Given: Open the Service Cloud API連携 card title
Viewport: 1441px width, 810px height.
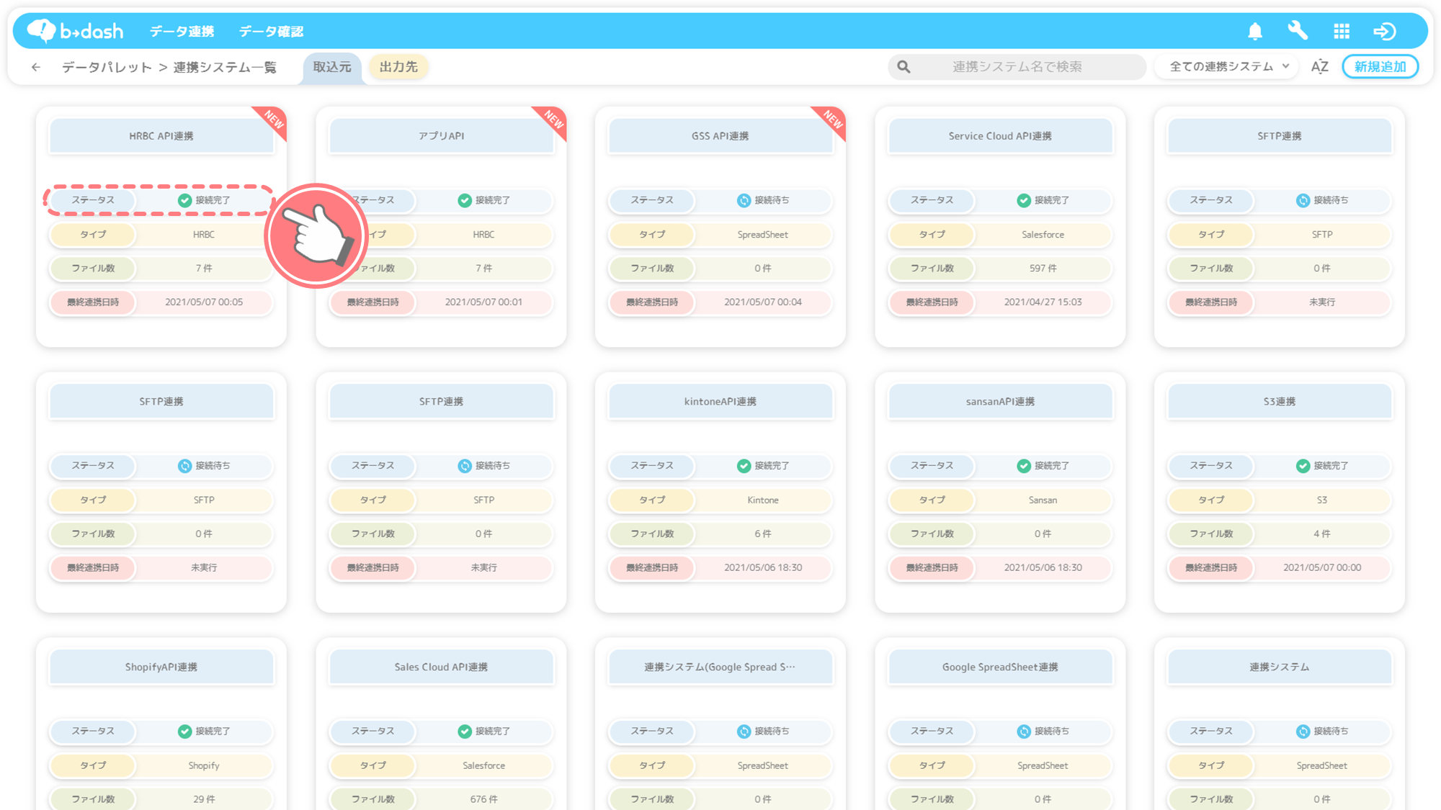Looking at the screenshot, I should point(1000,136).
